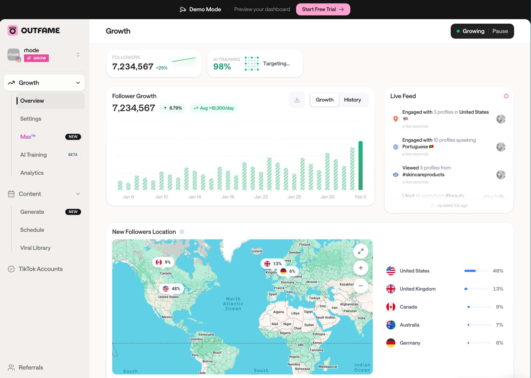The width and height of the screenshot is (531, 378).
Task: Refresh the Live Feed updates
Action: point(433,205)
